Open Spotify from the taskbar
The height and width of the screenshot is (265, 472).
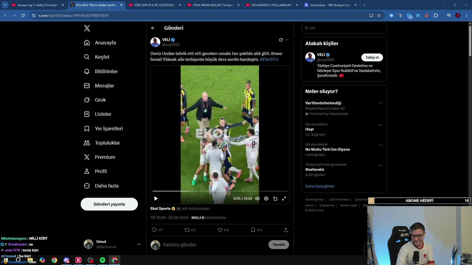point(103,260)
